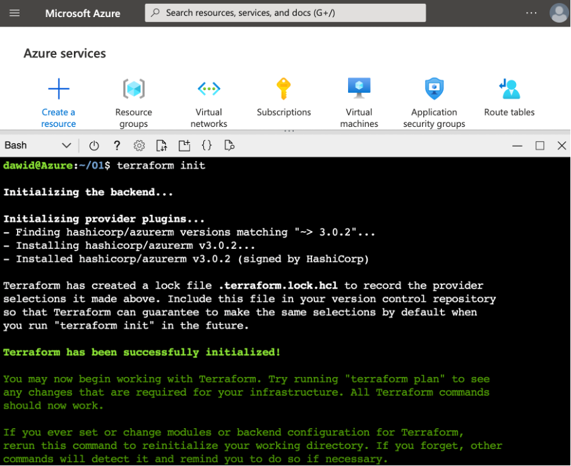Click the 'terraform init' command text
Viewport: 571px width, 466px height.
tap(161, 165)
